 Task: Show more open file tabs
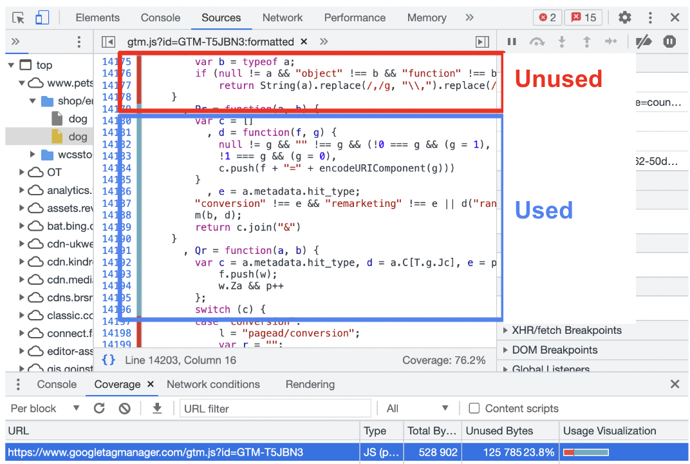(324, 41)
